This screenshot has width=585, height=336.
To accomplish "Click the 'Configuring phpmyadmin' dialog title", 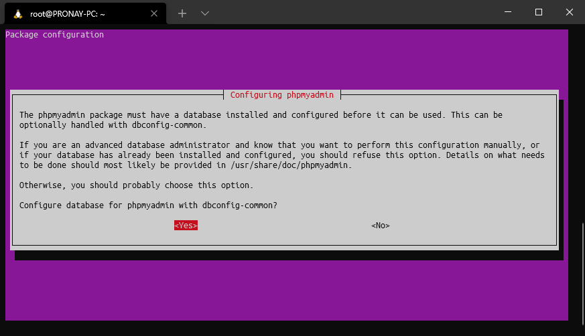I will pos(282,95).
